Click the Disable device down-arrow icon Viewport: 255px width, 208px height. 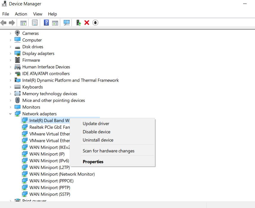coord(95,23)
